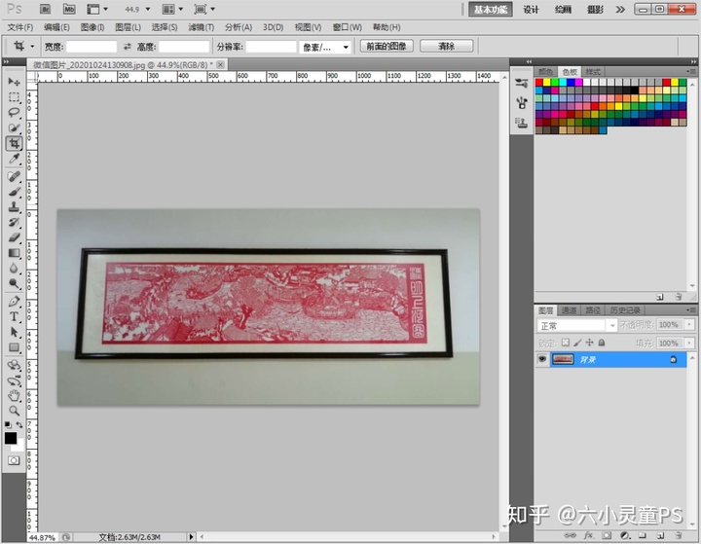Select the Spot Healing Brush tool
701x544 pixels.
[x=14, y=176]
